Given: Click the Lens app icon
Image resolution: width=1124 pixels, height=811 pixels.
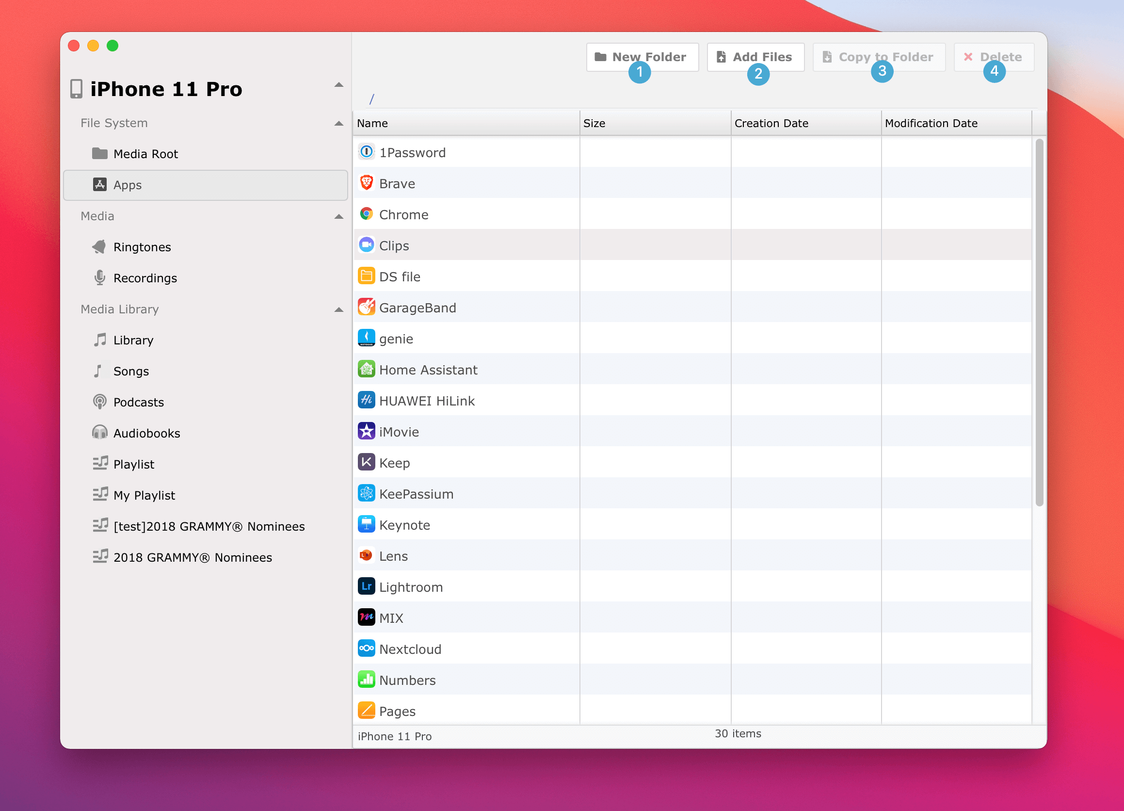Looking at the screenshot, I should pyautogui.click(x=366, y=555).
